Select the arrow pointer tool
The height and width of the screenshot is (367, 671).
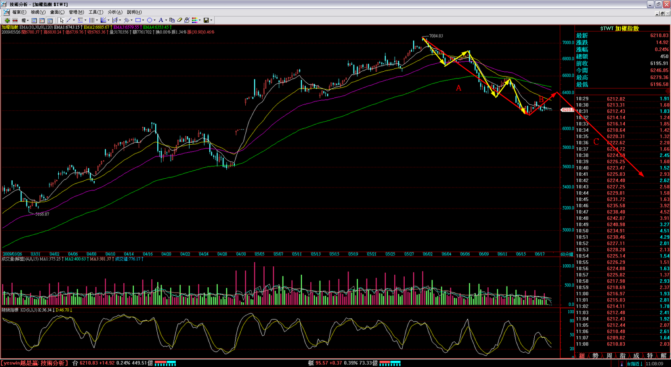point(62,20)
